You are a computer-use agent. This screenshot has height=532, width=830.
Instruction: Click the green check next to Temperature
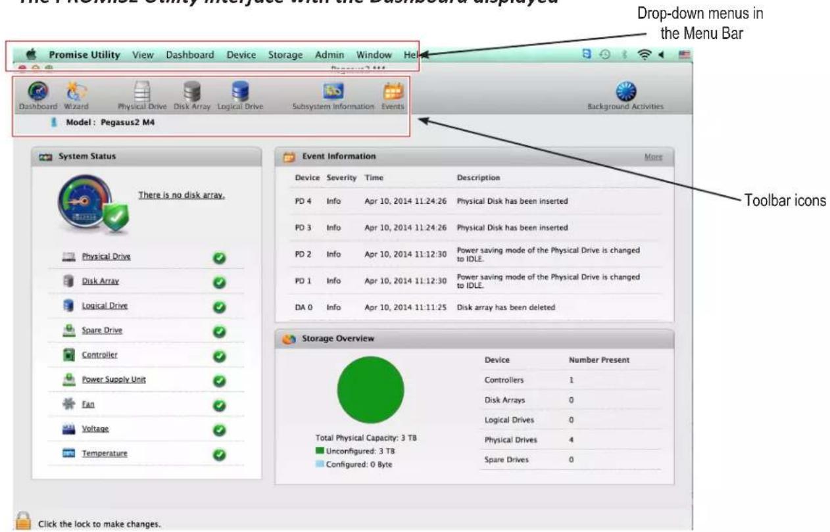(220, 454)
